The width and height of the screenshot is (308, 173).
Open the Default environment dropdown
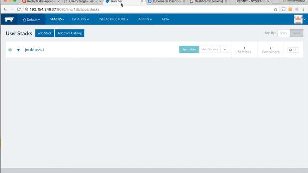31,19
